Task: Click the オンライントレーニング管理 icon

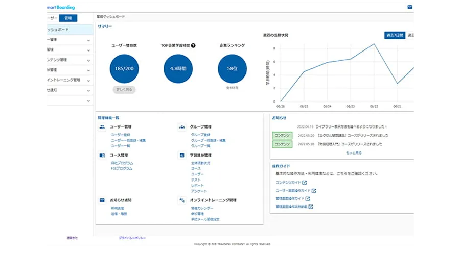Action: pos(182,200)
